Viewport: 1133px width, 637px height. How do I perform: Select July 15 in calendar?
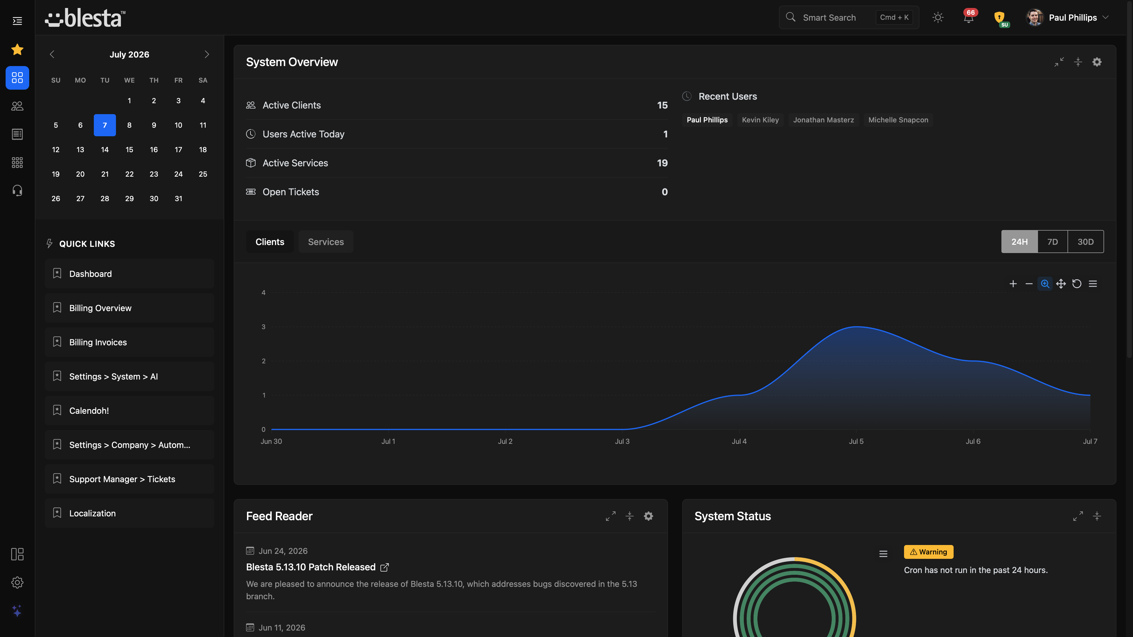(x=129, y=150)
